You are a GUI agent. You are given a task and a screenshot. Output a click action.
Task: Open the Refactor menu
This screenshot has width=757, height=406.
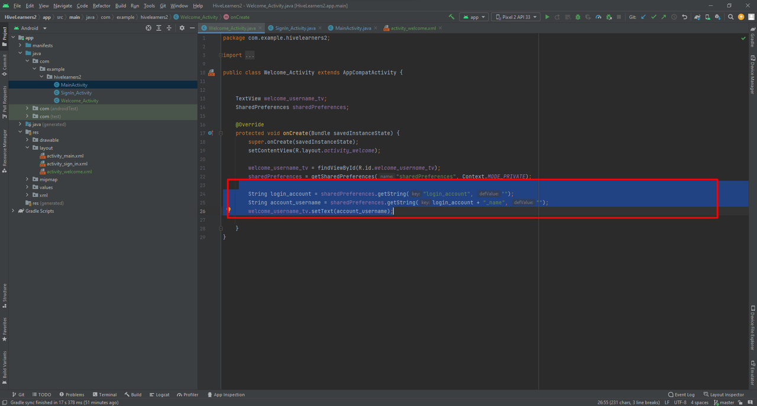[101, 5]
